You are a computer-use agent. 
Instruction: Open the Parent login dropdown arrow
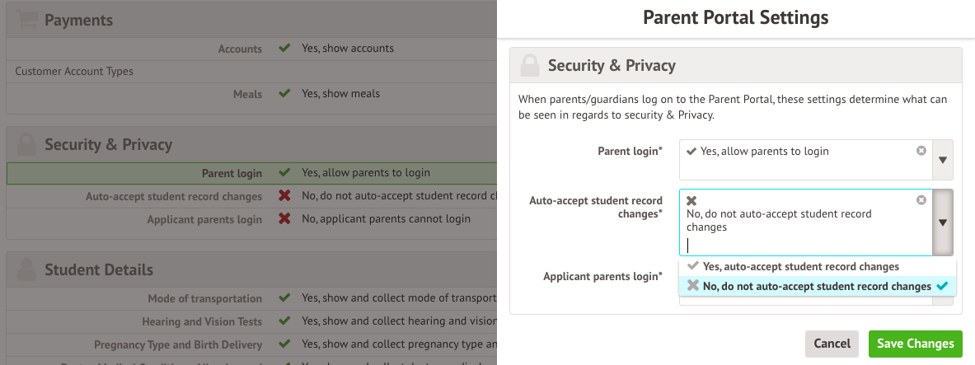943,160
